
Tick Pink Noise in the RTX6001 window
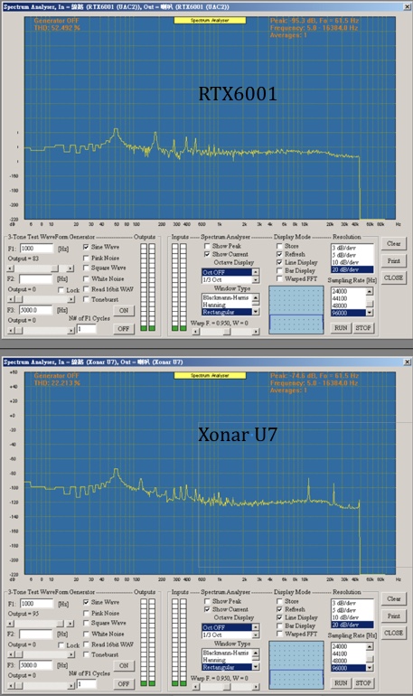pos(86,258)
